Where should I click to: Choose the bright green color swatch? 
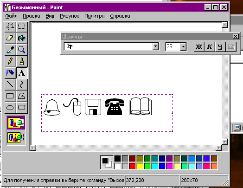click(x=147, y=166)
